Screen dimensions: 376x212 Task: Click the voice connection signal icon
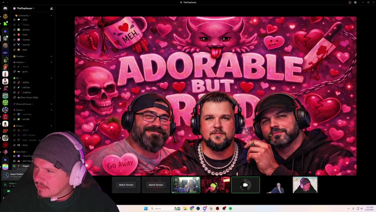tap(5, 185)
